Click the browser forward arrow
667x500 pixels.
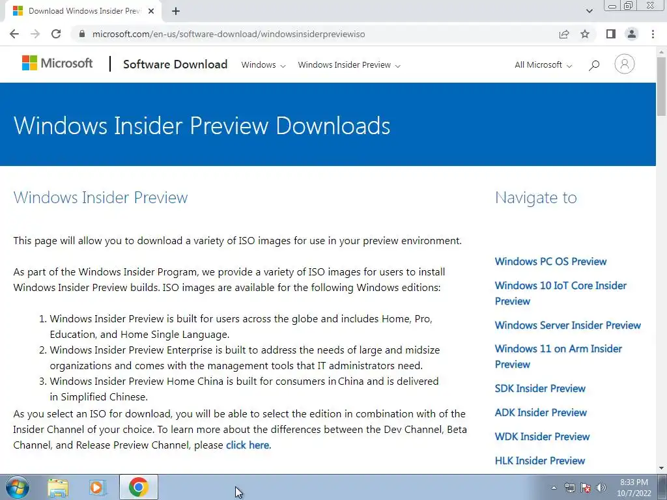click(x=35, y=34)
